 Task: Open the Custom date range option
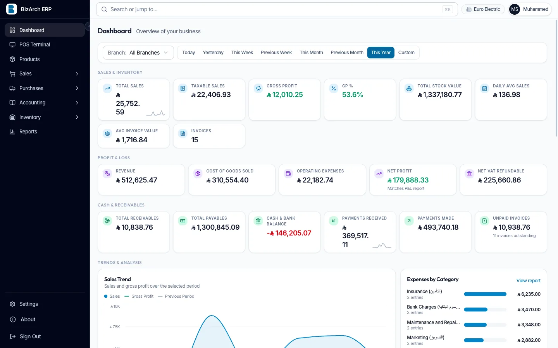[x=406, y=53]
